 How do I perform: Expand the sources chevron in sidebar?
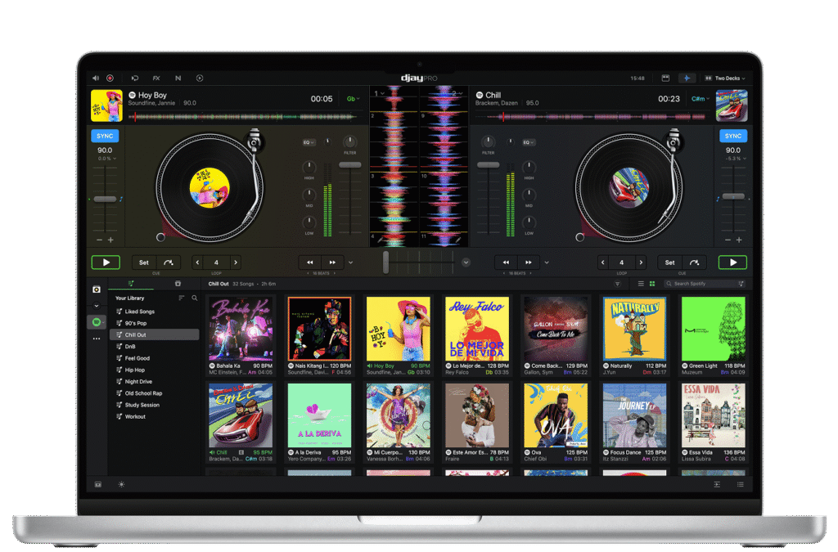[x=97, y=306]
